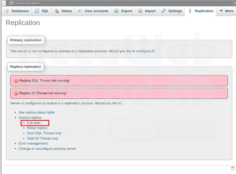Expand the More dropdown menu
The image size is (236, 174).
click(226, 11)
